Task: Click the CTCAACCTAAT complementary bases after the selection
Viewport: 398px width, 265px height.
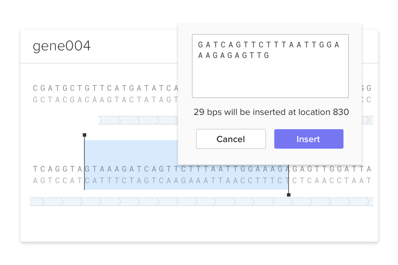Action: 331,181
